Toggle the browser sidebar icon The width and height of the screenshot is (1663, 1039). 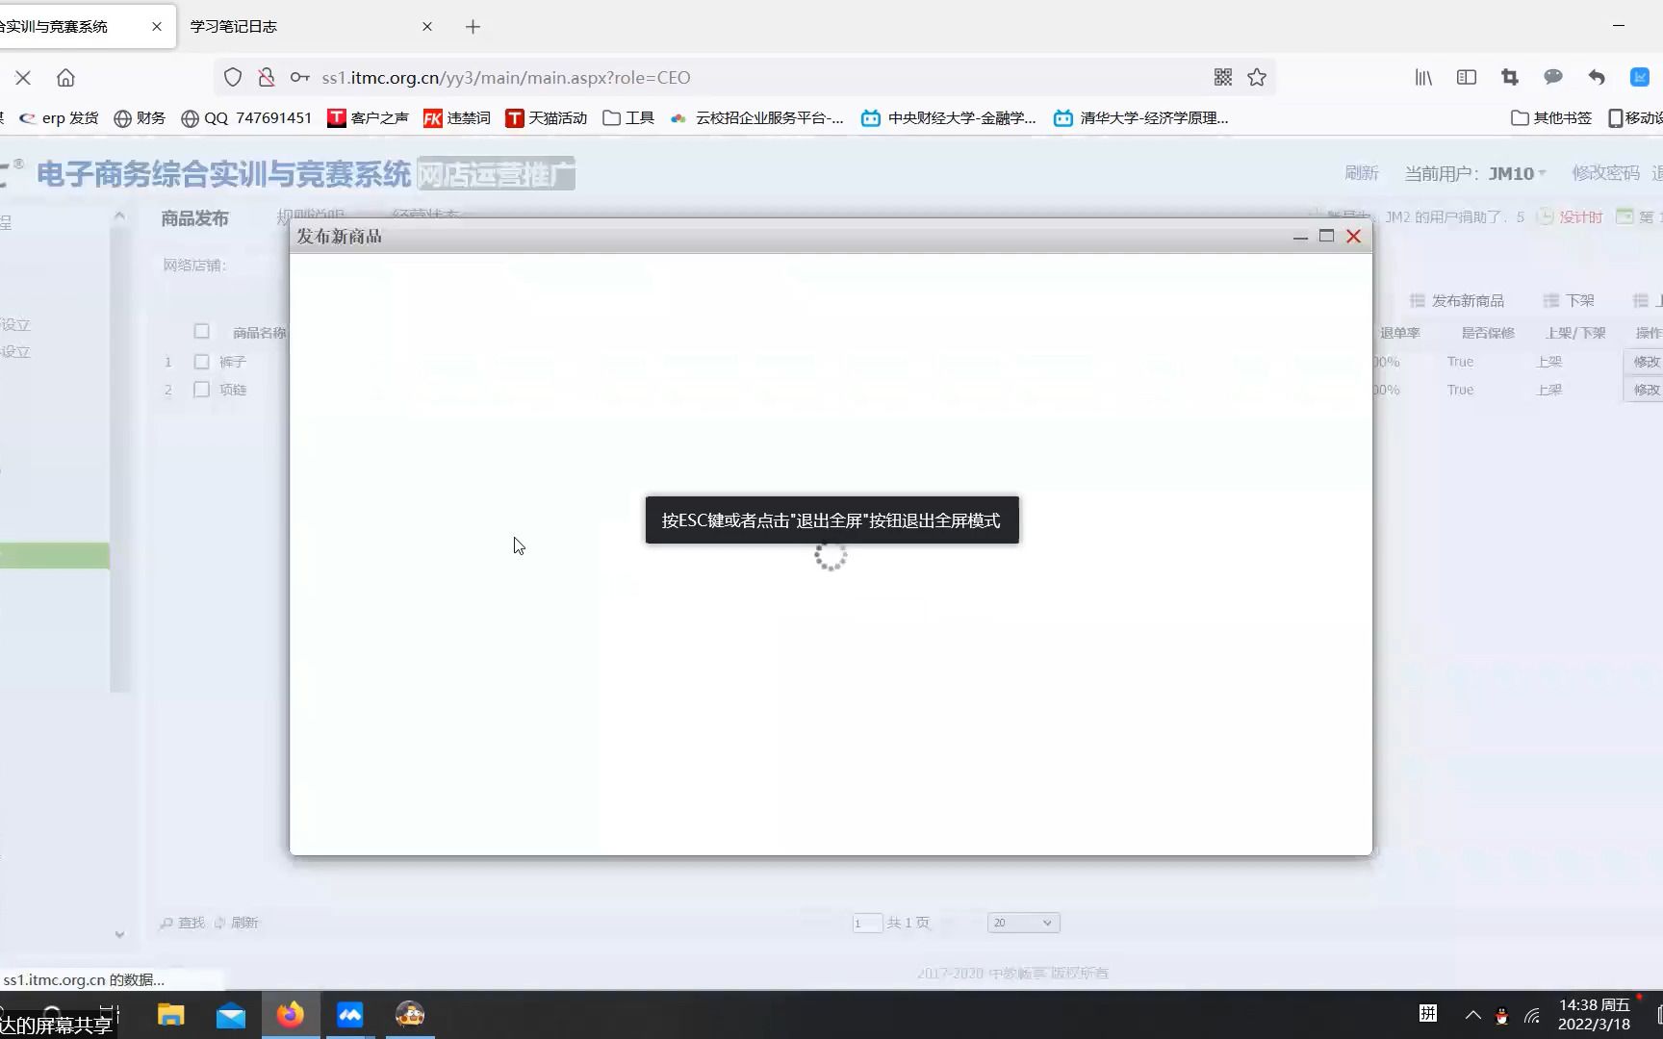pos(1467,77)
